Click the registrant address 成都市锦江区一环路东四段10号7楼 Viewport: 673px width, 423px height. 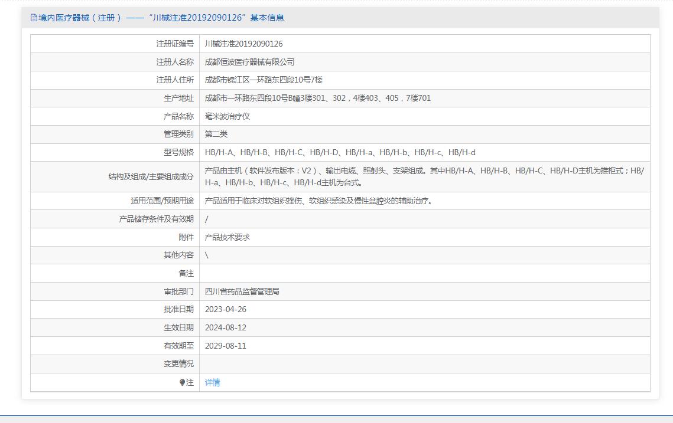coord(264,80)
